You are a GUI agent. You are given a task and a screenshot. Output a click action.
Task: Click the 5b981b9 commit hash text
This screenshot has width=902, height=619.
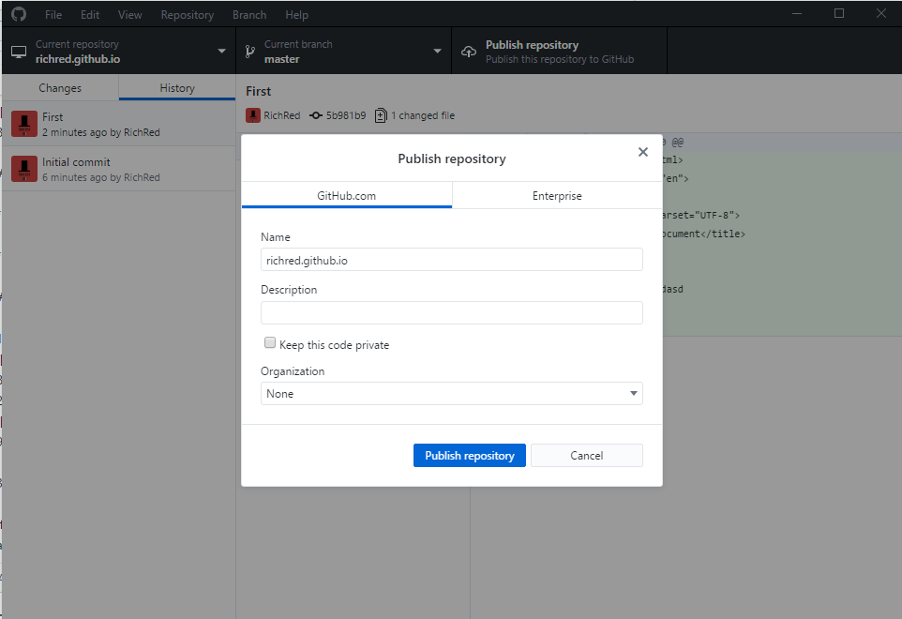(x=346, y=115)
